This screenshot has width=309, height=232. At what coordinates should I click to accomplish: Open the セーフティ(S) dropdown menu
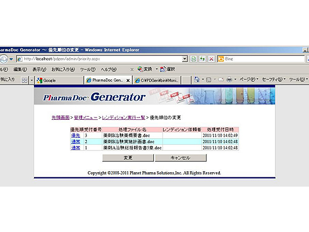point(274,79)
